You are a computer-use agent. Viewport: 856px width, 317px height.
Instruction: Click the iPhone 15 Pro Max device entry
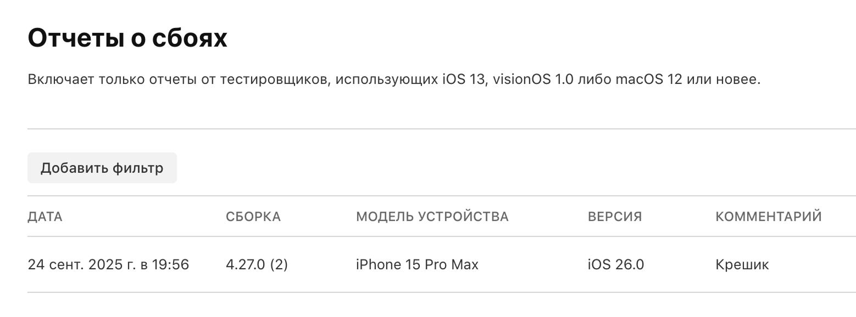[x=416, y=264]
